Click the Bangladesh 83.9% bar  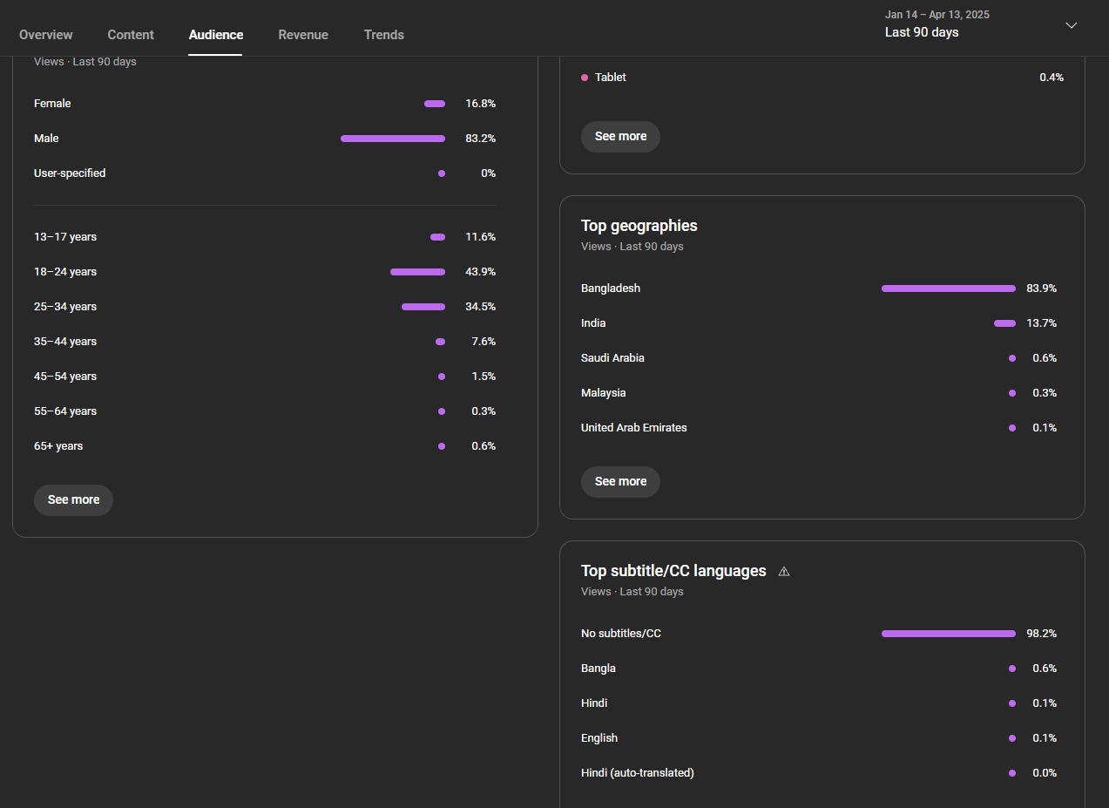coord(948,289)
